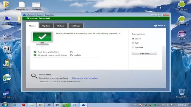Screen dimensions: 191x107
Task: Click the Scan now button
Action: 144,53
